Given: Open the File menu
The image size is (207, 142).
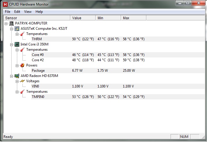Looking at the screenshot, I should (8, 12).
